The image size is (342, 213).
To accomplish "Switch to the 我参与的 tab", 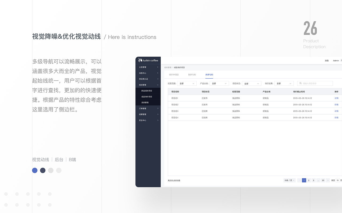I will click(x=192, y=75).
